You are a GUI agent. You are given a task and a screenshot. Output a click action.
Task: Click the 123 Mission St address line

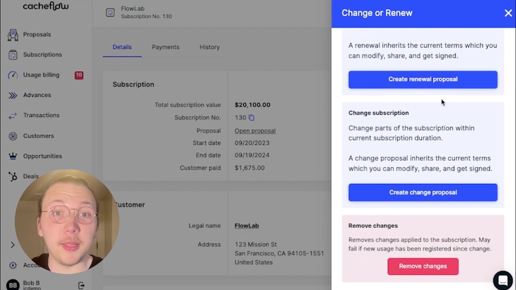(x=256, y=244)
